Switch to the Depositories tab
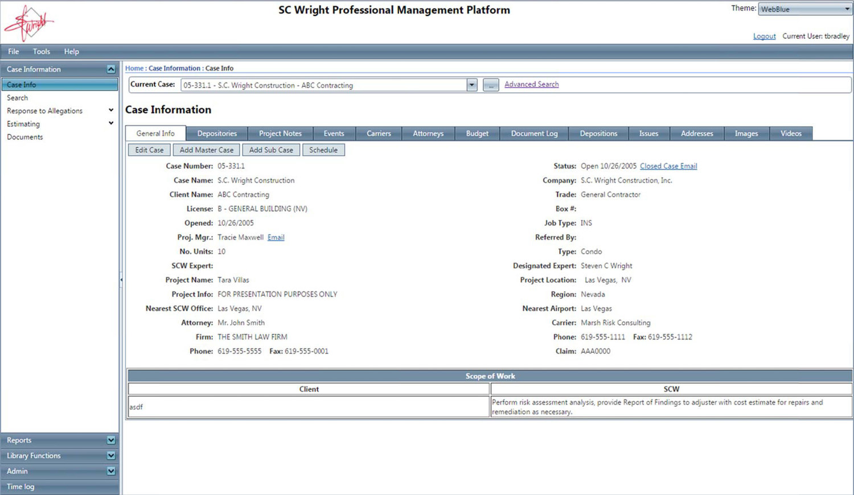 tap(217, 133)
